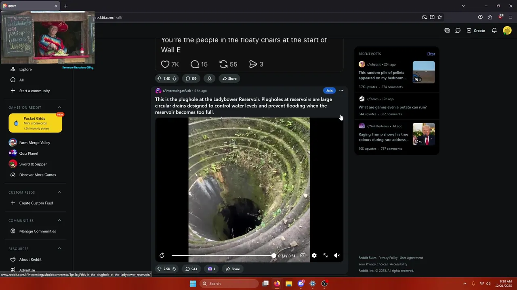This screenshot has width=517, height=290.
Task: Seek on the video progress bar
Action: pos(223,256)
